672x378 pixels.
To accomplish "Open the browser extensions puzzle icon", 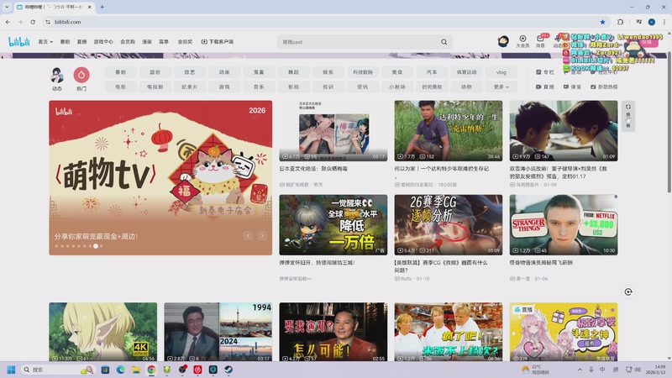I will tap(620, 22).
